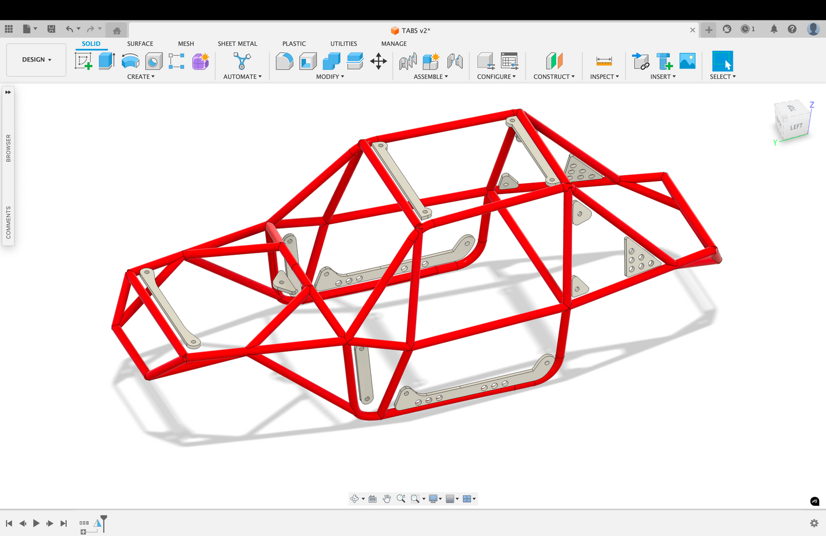Open the DESIGN workspace dropdown
The height and width of the screenshot is (536, 826).
37,59
